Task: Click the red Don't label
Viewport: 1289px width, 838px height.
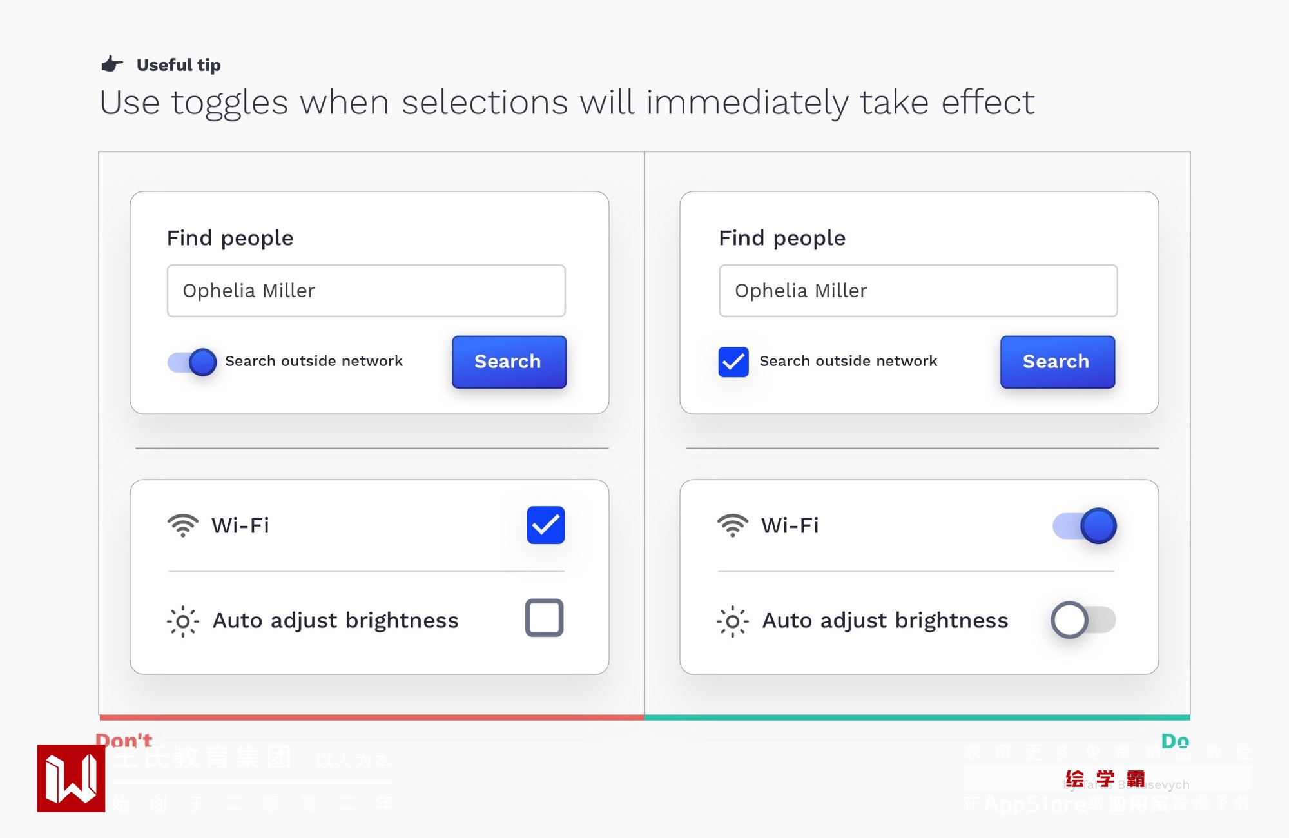Action: click(124, 740)
